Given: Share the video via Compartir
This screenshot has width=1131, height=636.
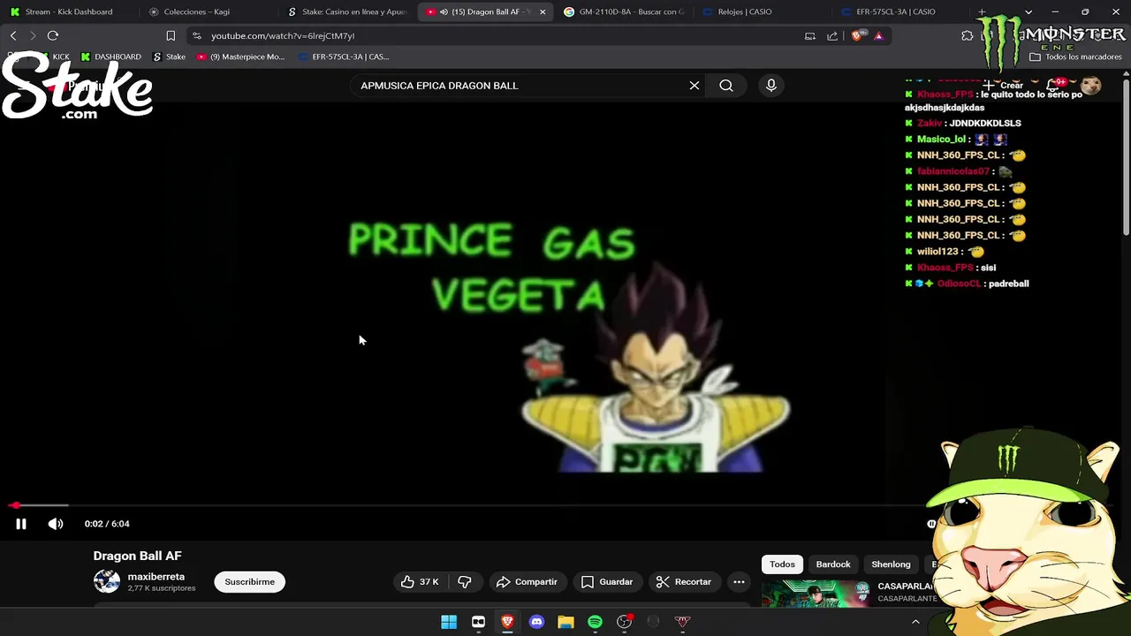Looking at the screenshot, I should 527,582.
